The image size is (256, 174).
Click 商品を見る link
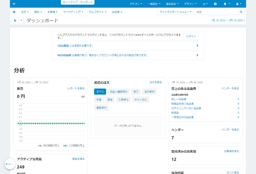[78, 159]
